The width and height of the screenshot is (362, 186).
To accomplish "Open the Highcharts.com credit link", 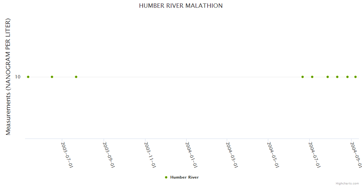I will (x=347, y=184).
